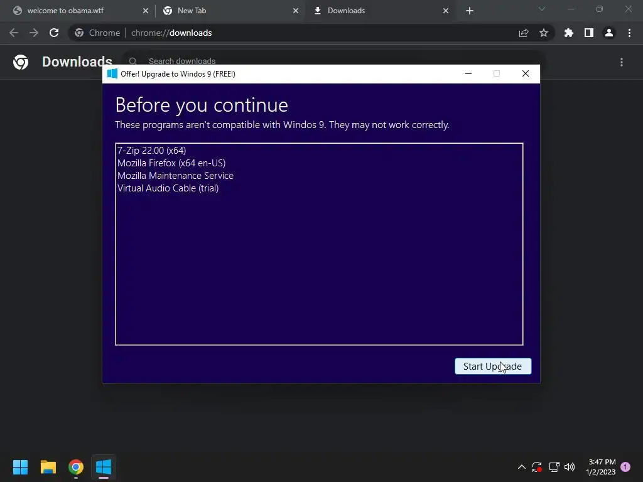
Task: Open the notification badge in the taskbar
Action: pyautogui.click(x=625, y=466)
